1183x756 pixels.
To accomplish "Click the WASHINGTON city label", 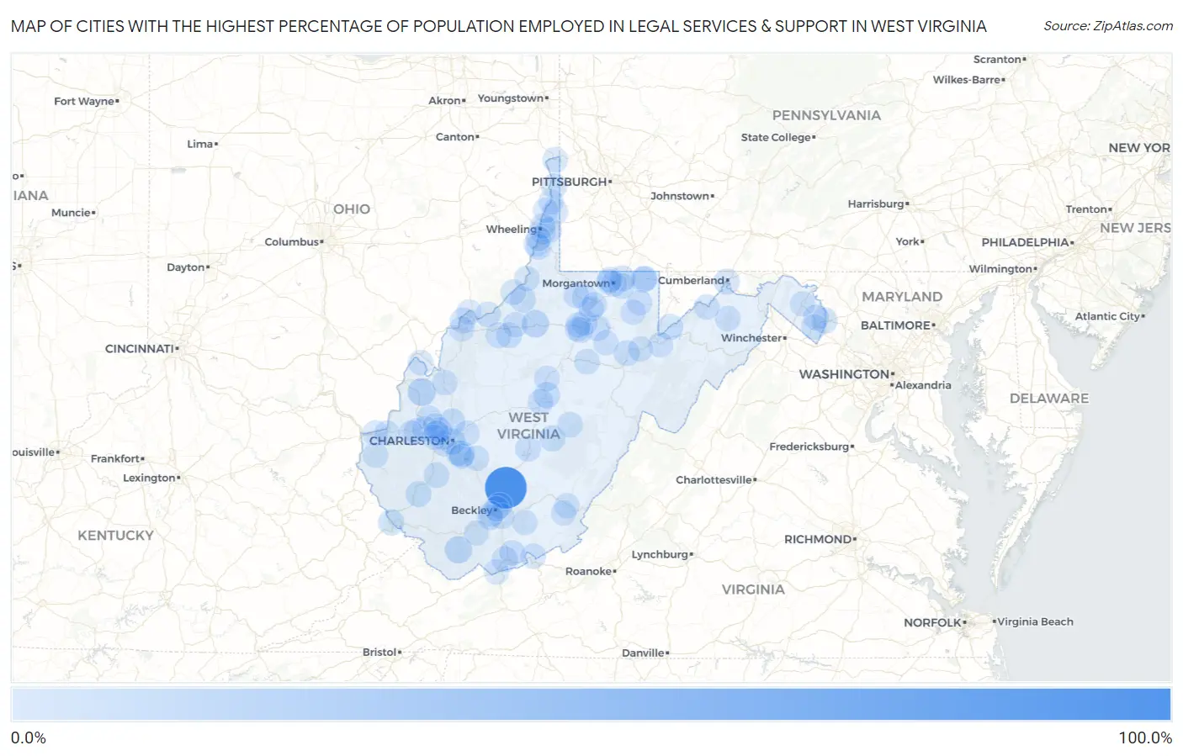I will [x=844, y=374].
